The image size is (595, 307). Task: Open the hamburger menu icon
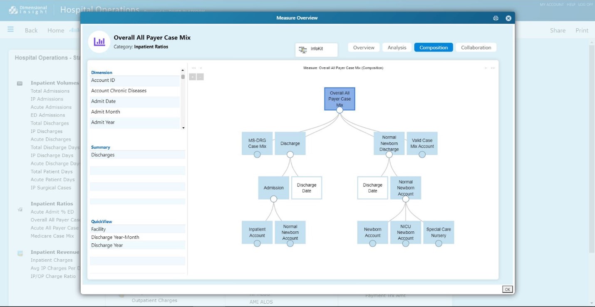10,30
